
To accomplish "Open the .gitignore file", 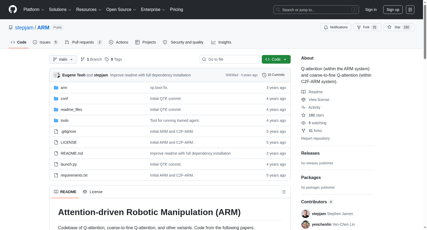I will [68, 131].
